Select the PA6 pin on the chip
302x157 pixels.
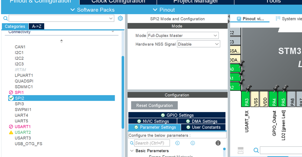291,99
